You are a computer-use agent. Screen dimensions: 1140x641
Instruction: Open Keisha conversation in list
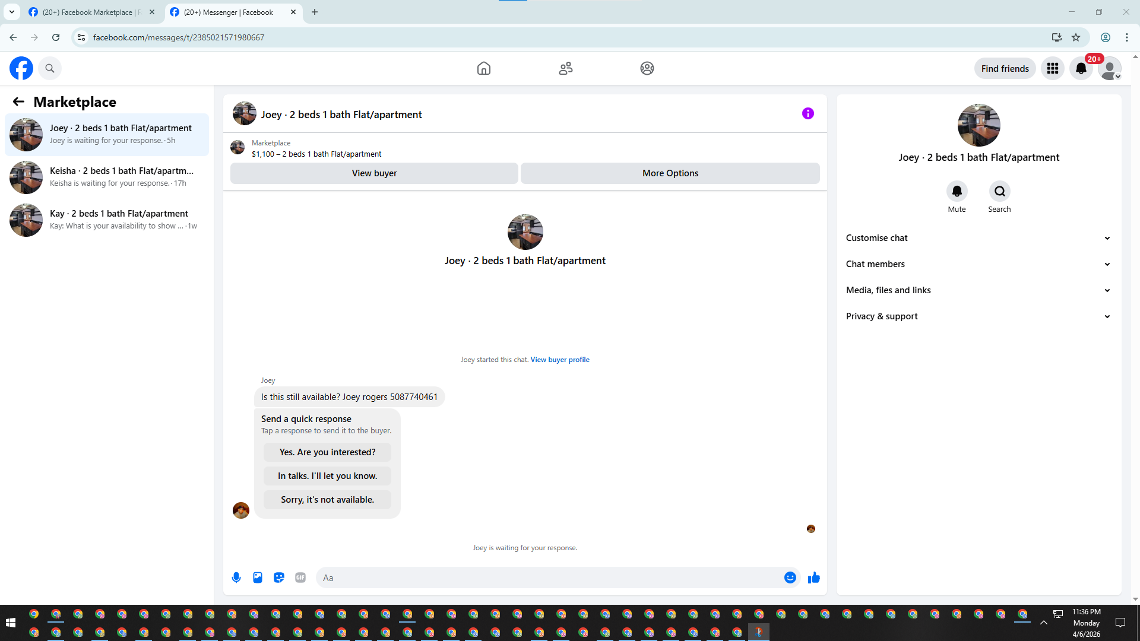click(107, 177)
